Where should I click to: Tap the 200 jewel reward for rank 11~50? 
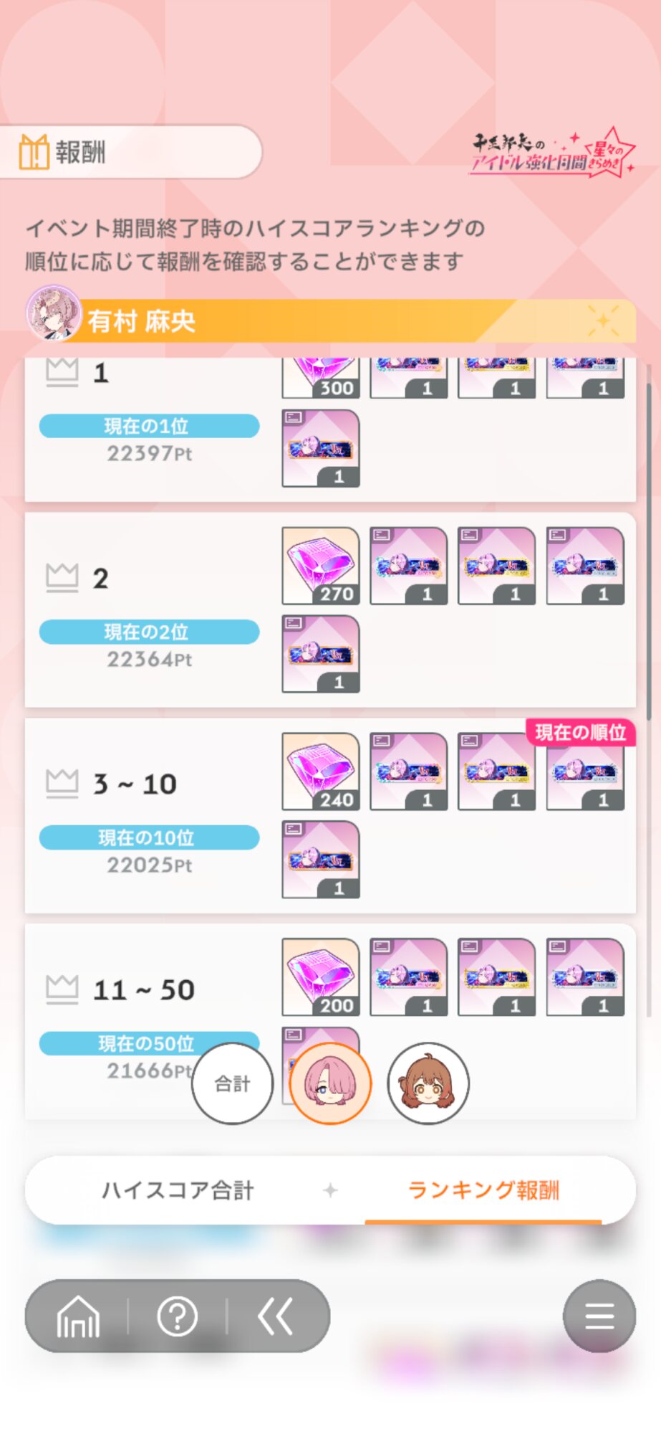coord(321,977)
